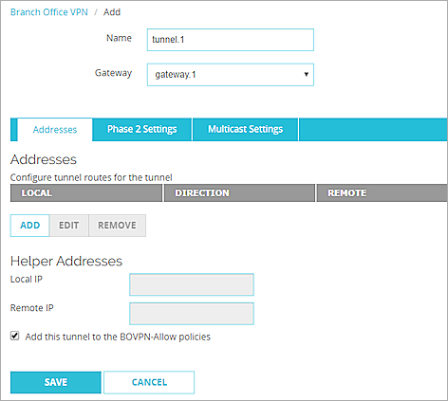Click the Name field containing tunnel.1
The width and height of the screenshot is (448, 401).
(x=231, y=40)
